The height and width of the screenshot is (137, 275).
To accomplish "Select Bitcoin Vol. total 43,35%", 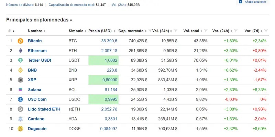I will point(200,41).
